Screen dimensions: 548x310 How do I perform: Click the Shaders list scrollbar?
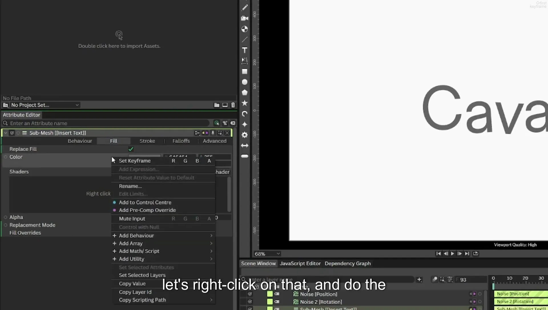coord(229,194)
